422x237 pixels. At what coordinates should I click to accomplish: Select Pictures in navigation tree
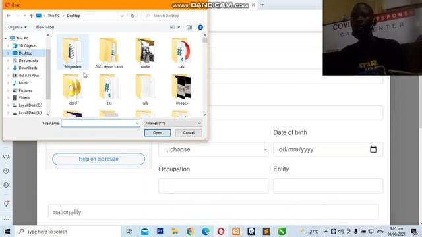click(25, 90)
